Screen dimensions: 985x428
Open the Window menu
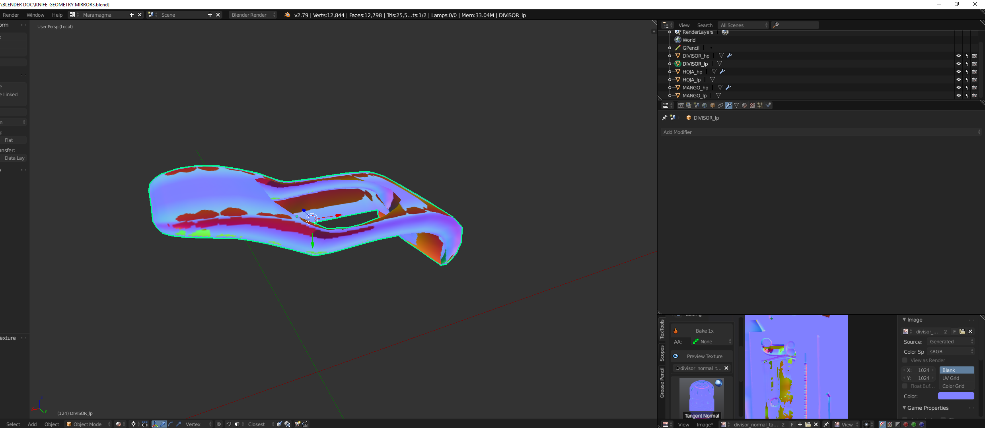(35, 15)
